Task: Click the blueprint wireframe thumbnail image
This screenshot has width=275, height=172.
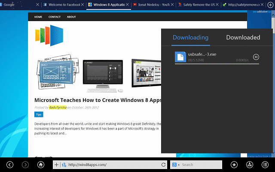Action: [58, 71]
